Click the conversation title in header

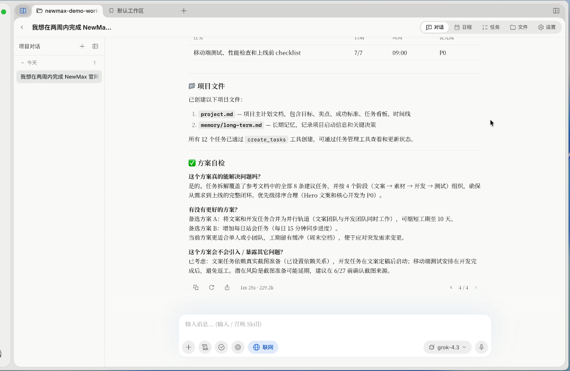(x=72, y=27)
